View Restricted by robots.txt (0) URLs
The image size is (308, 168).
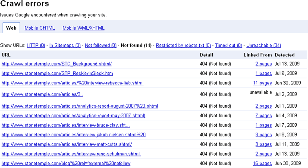point(183,45)
